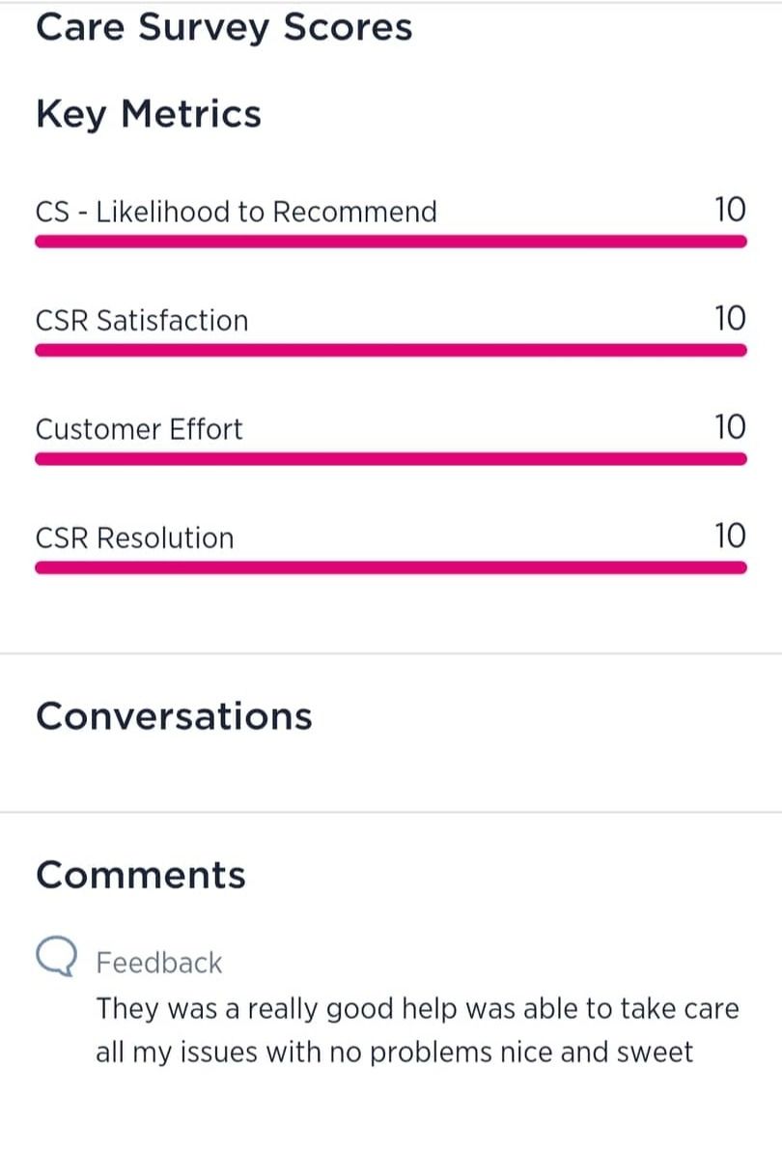Click the Feedback label text
Screen dimensions: 782x1156
pos(159,963)
